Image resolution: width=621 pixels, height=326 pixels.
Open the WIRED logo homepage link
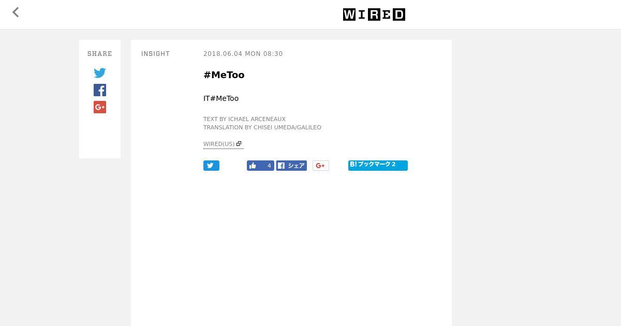pyautogui.click(x=374, y=14)
